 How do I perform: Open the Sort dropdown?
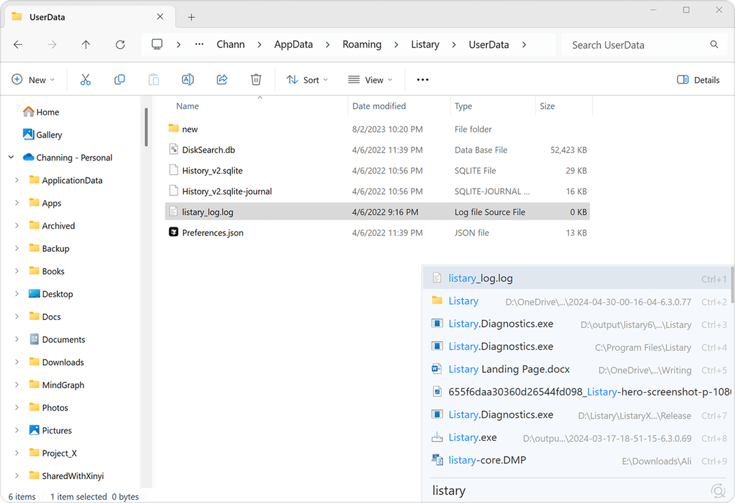(307, 80)
